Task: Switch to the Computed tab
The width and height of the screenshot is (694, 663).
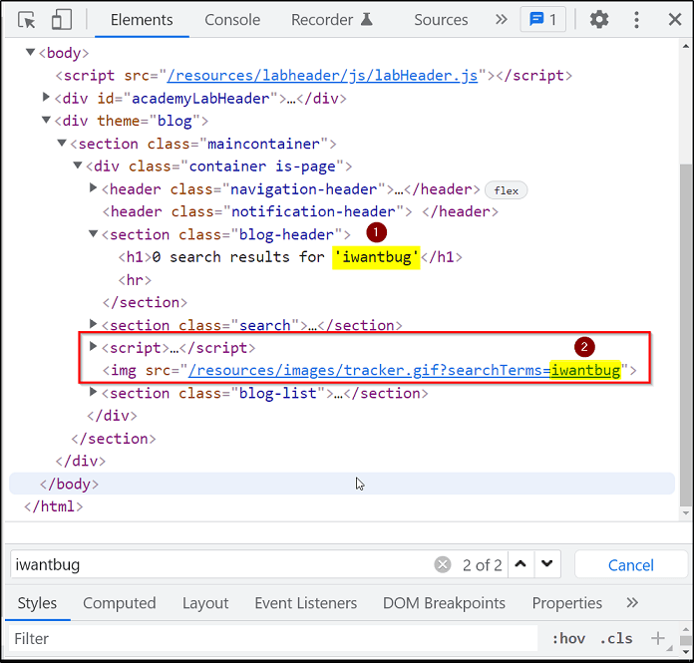Action: point(120,603)
